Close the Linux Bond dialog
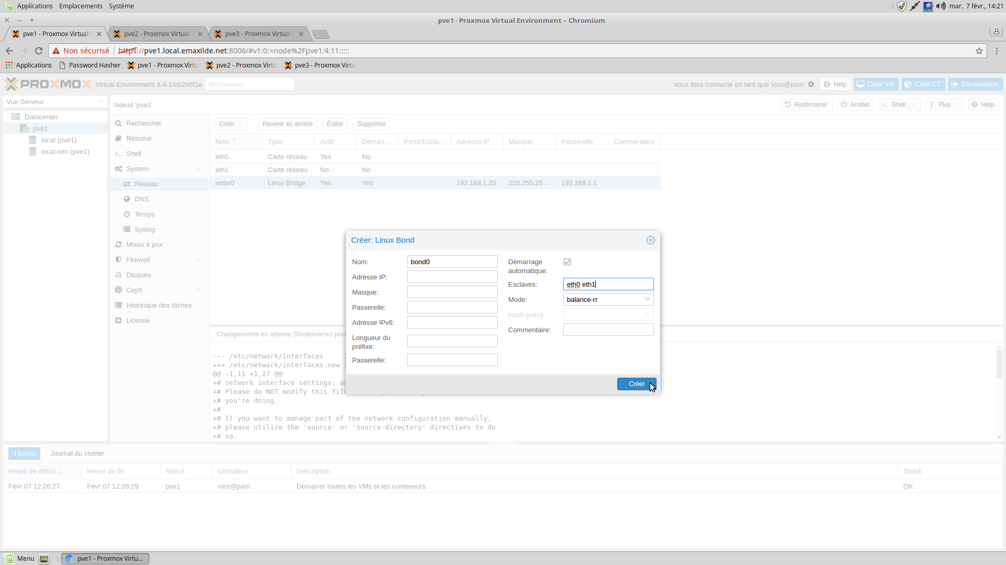The width and height of the screenshot is (1006, 565). coord(651,240)
